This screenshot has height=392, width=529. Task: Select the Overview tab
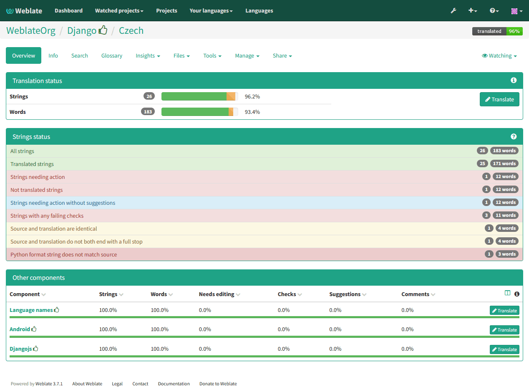click(24, 55)
